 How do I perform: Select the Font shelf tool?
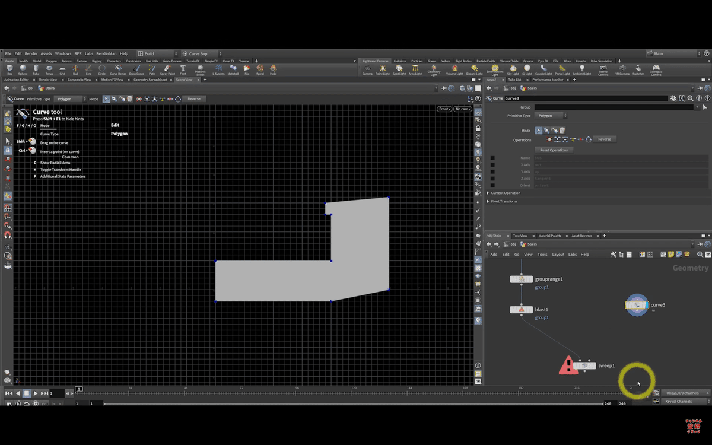183,70
